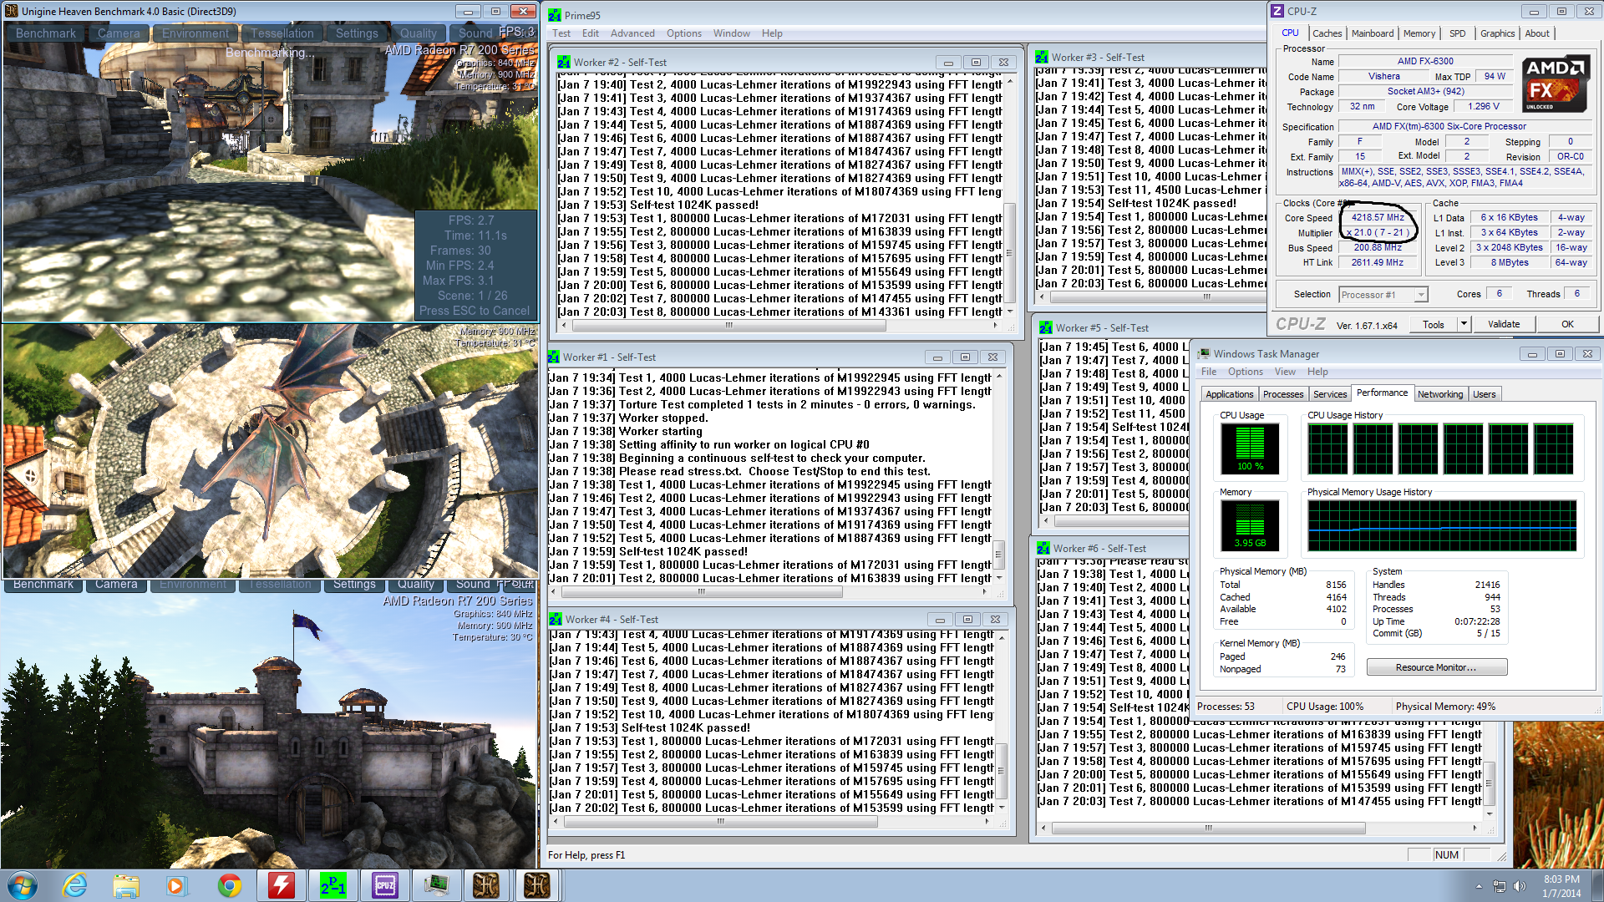Switch to Graphics tab in CPU-Z

coord(1497,33)
